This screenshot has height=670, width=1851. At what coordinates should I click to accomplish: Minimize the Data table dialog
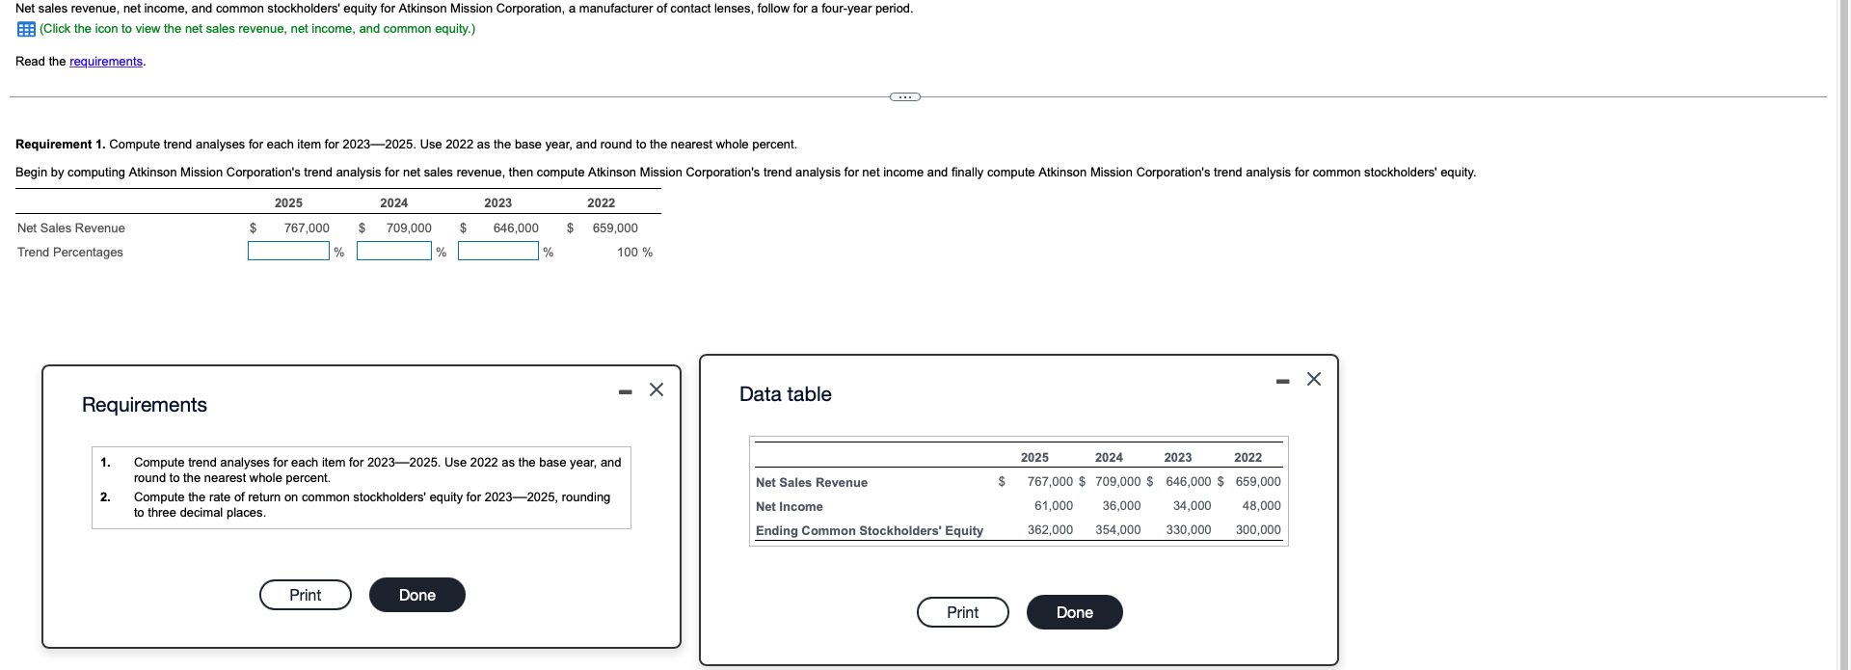(1282, 381)
